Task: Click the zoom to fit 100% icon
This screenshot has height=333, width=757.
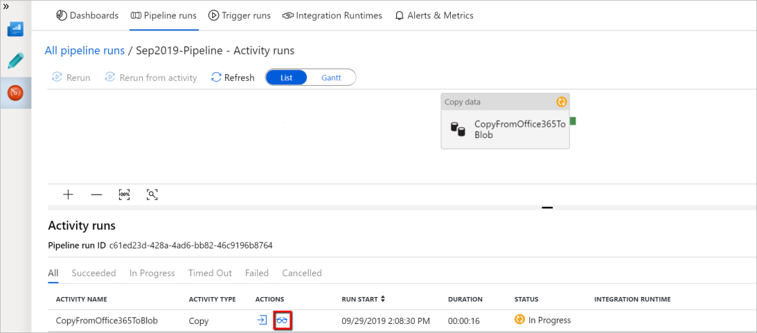Action: (124, 195)
